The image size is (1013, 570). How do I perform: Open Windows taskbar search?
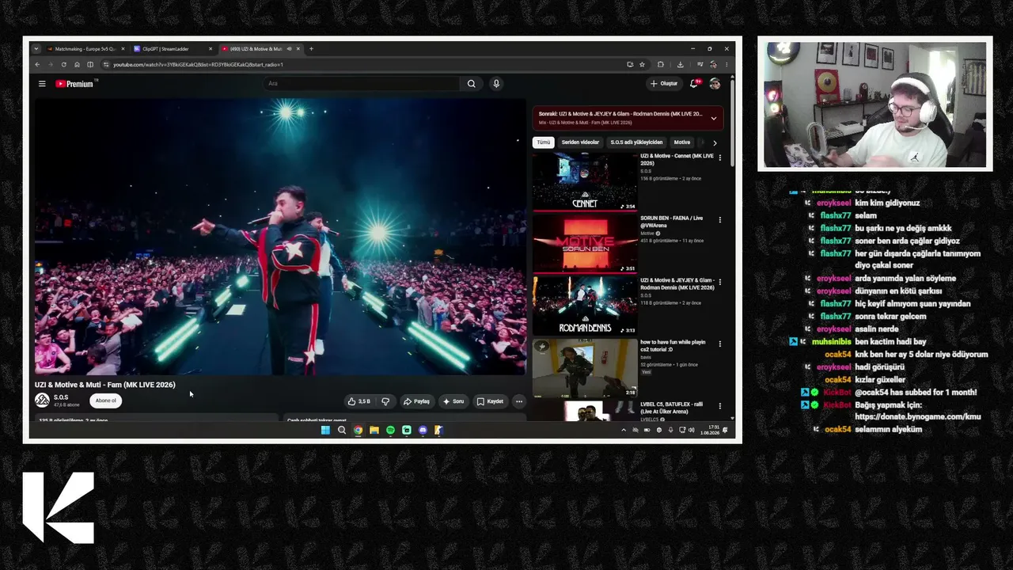pyautogui.click(x=342, y=430)
